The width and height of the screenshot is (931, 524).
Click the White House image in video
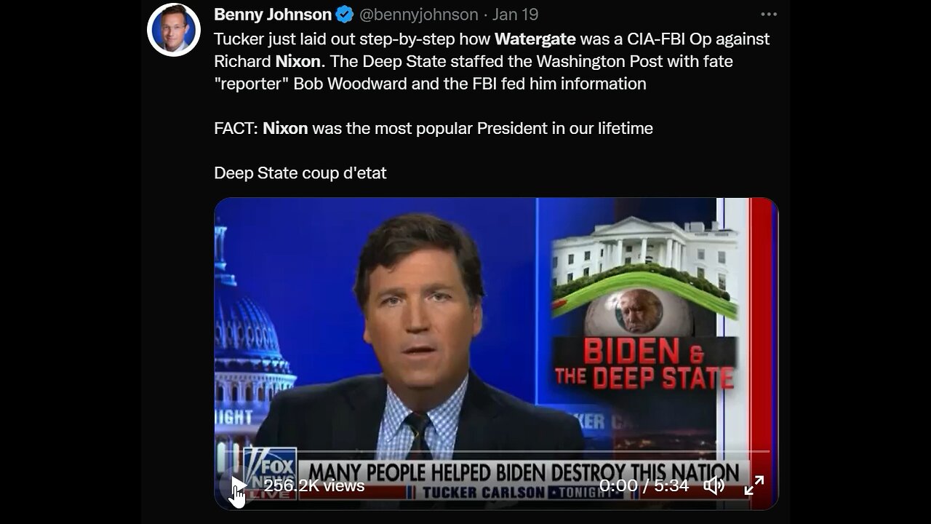pos(640,251)
